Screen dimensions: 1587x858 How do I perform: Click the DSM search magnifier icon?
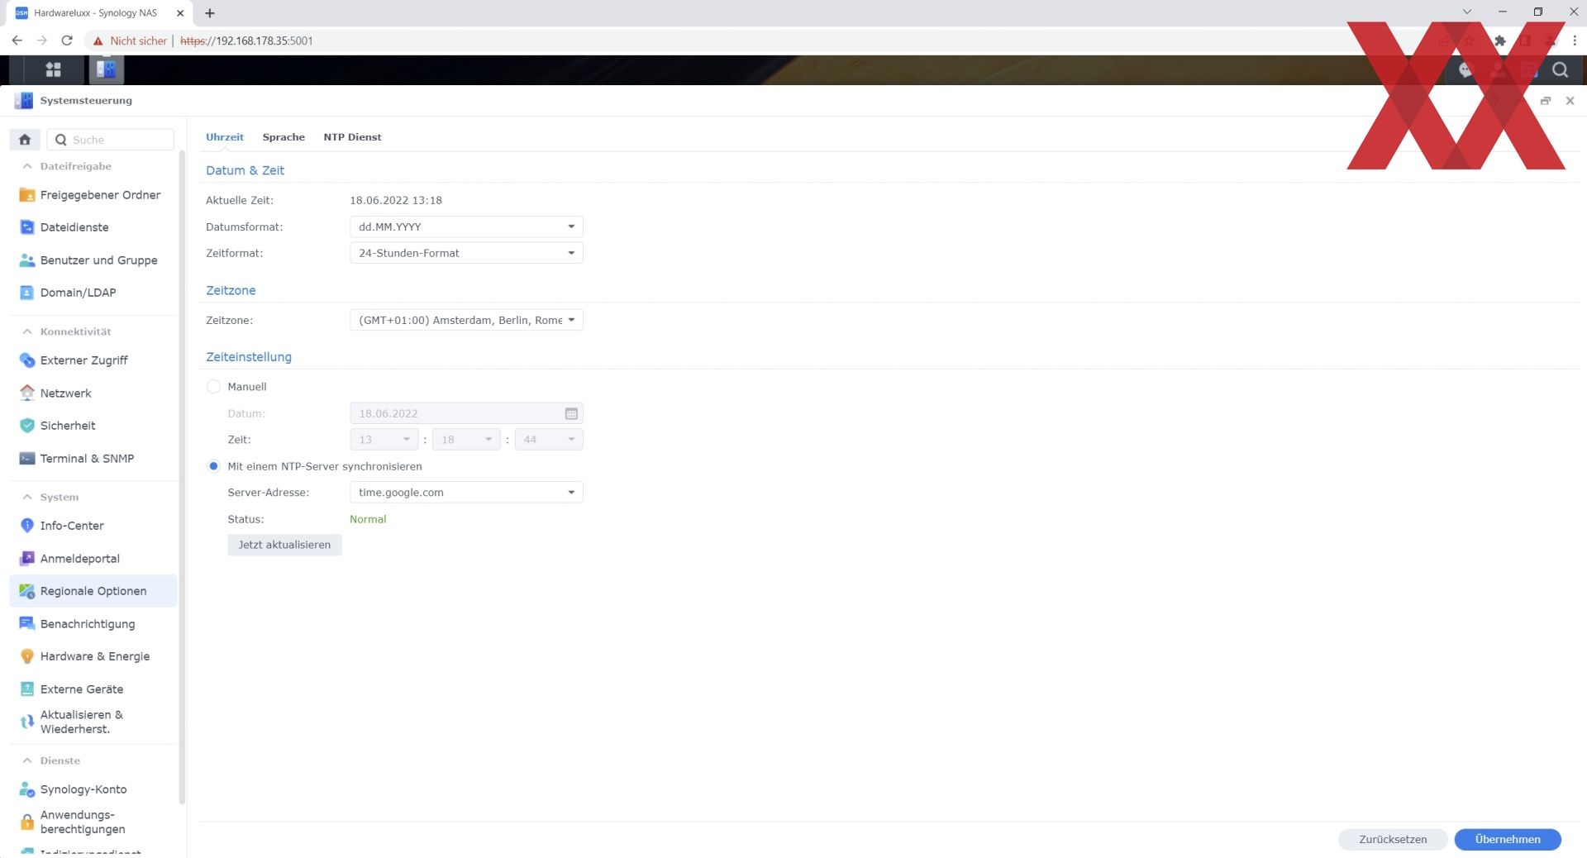(x=1560, y=70)
